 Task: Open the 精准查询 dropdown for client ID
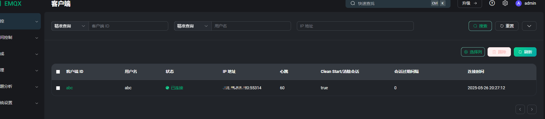[70, 26]
